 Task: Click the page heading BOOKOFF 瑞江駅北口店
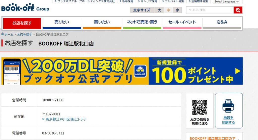pos(66,44)
